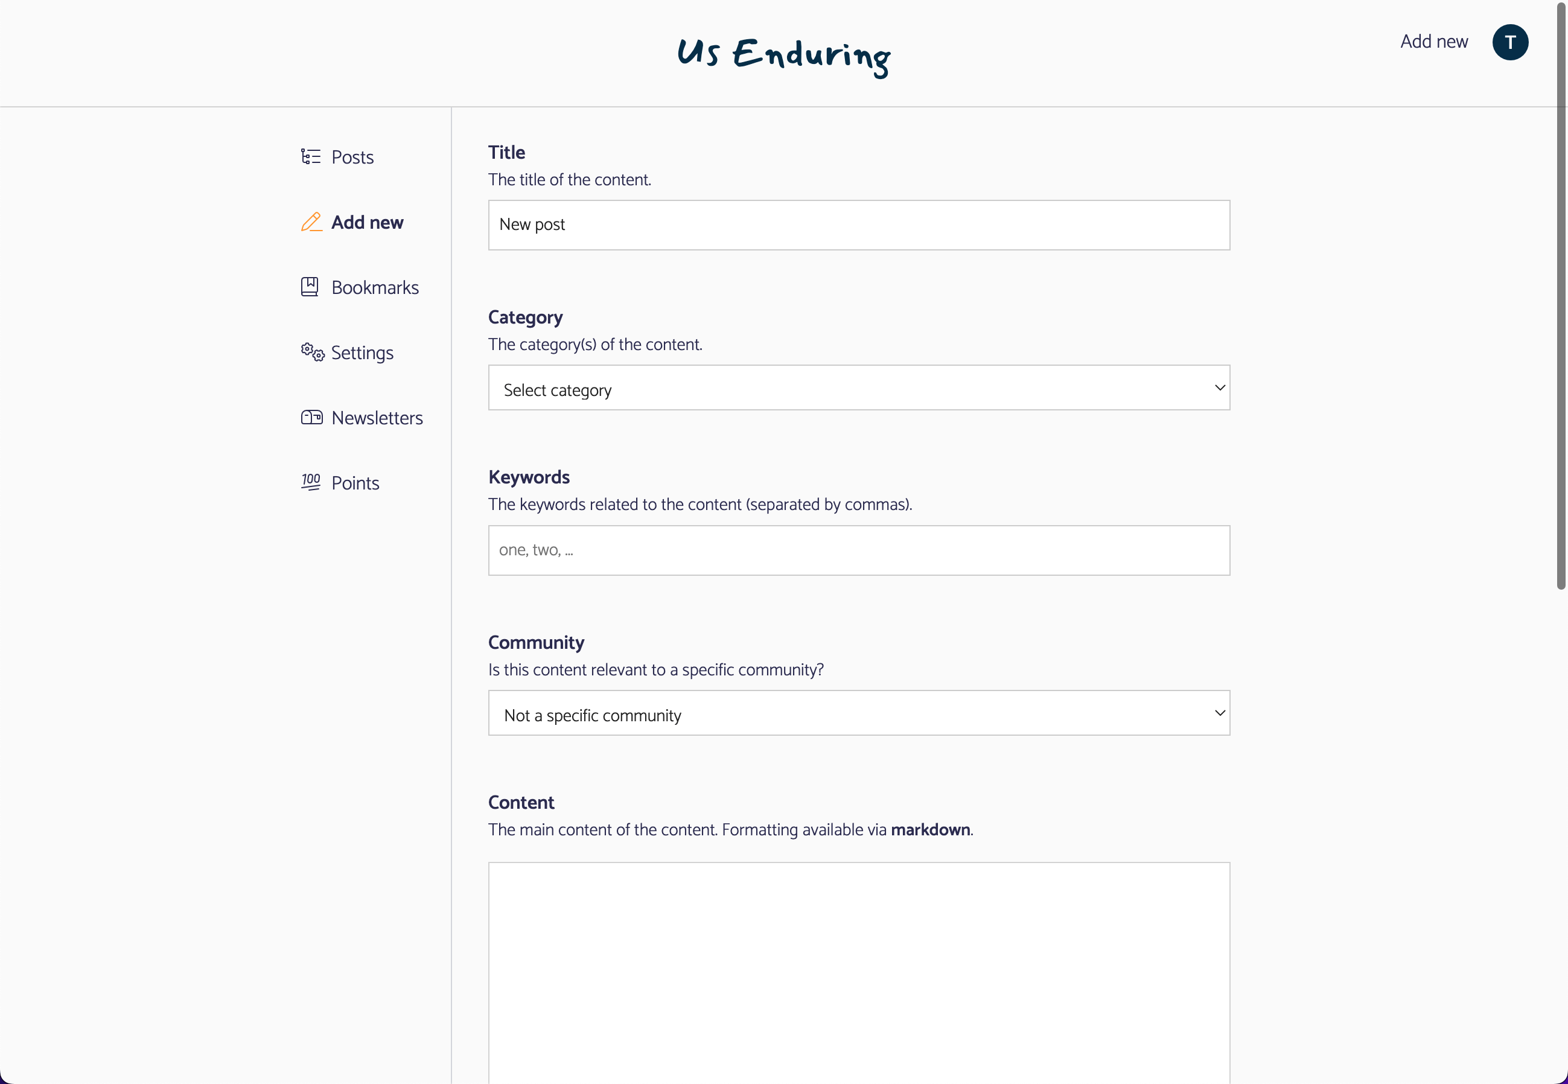Click the Add new link in header
This screenshot has width=1568, height=1084.
pos(1433,42)
